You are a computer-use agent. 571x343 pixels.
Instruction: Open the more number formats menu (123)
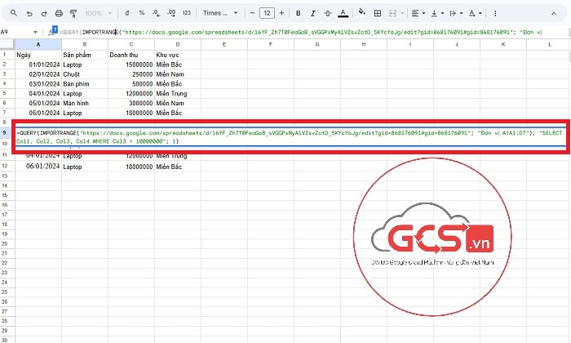coord(186,13)
